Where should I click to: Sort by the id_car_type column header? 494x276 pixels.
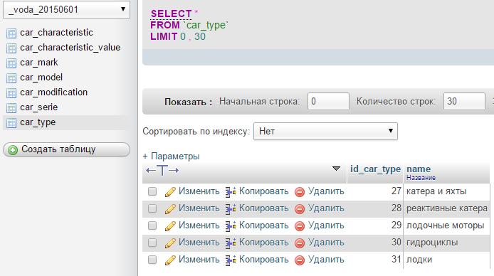pyautogui.click(x=375, y=169)
